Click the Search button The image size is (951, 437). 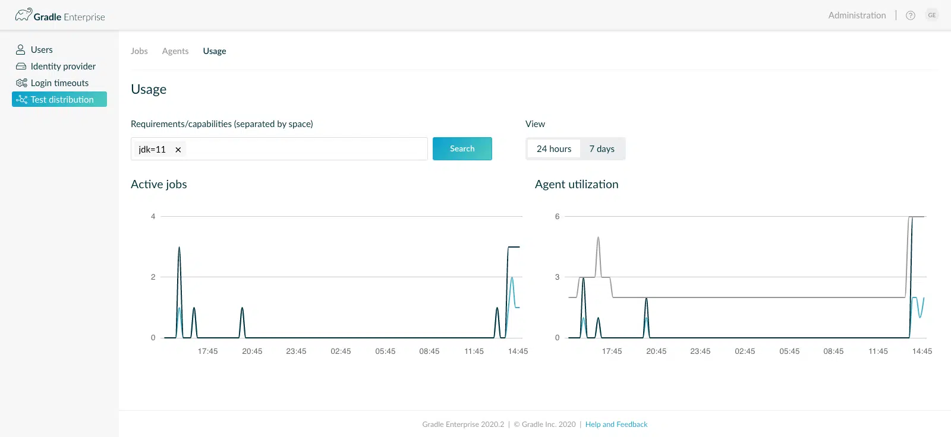click(x=462, y=148)
